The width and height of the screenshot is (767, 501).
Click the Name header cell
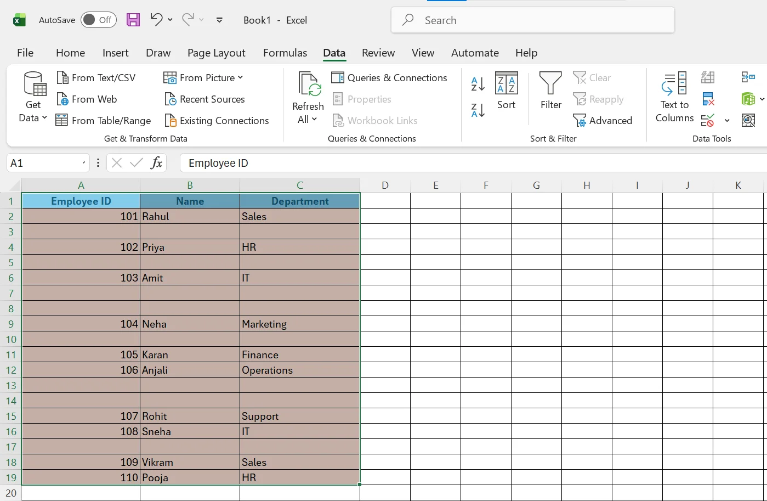190,201
